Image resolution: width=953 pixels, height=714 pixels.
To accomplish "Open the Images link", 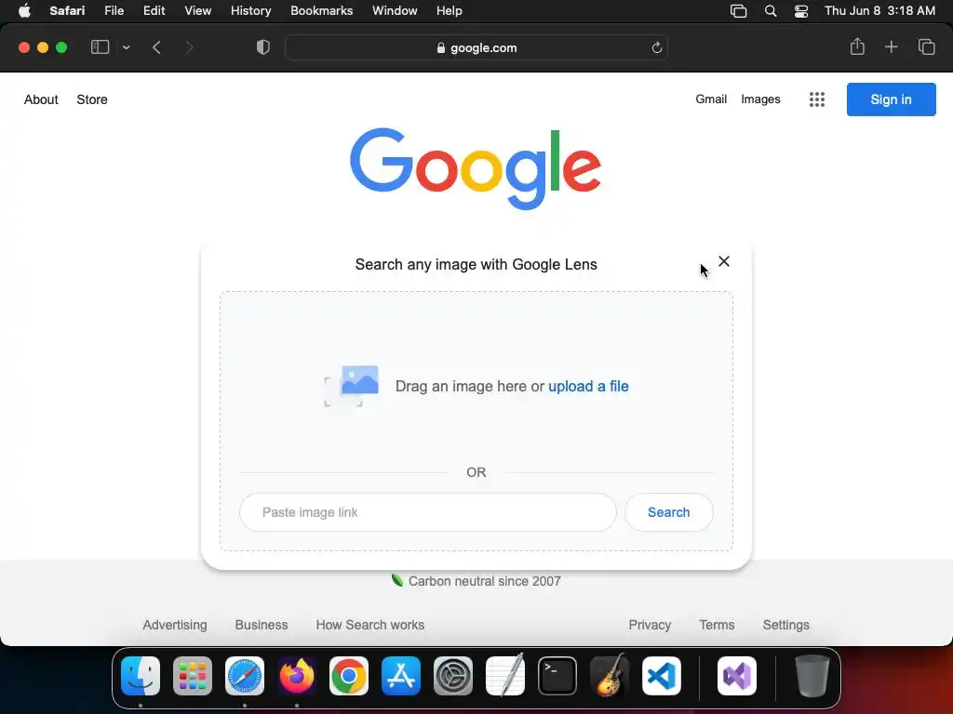I will pyautogui.click(x=760, y=99).
